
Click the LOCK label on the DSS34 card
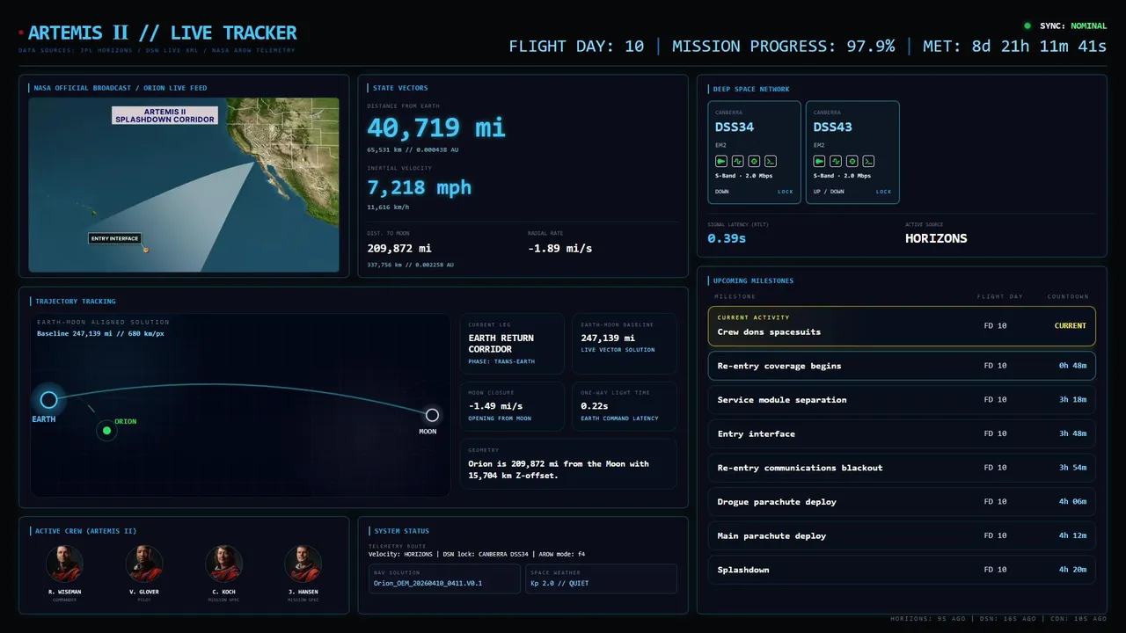pyautogui.click(x=785, y=192)
